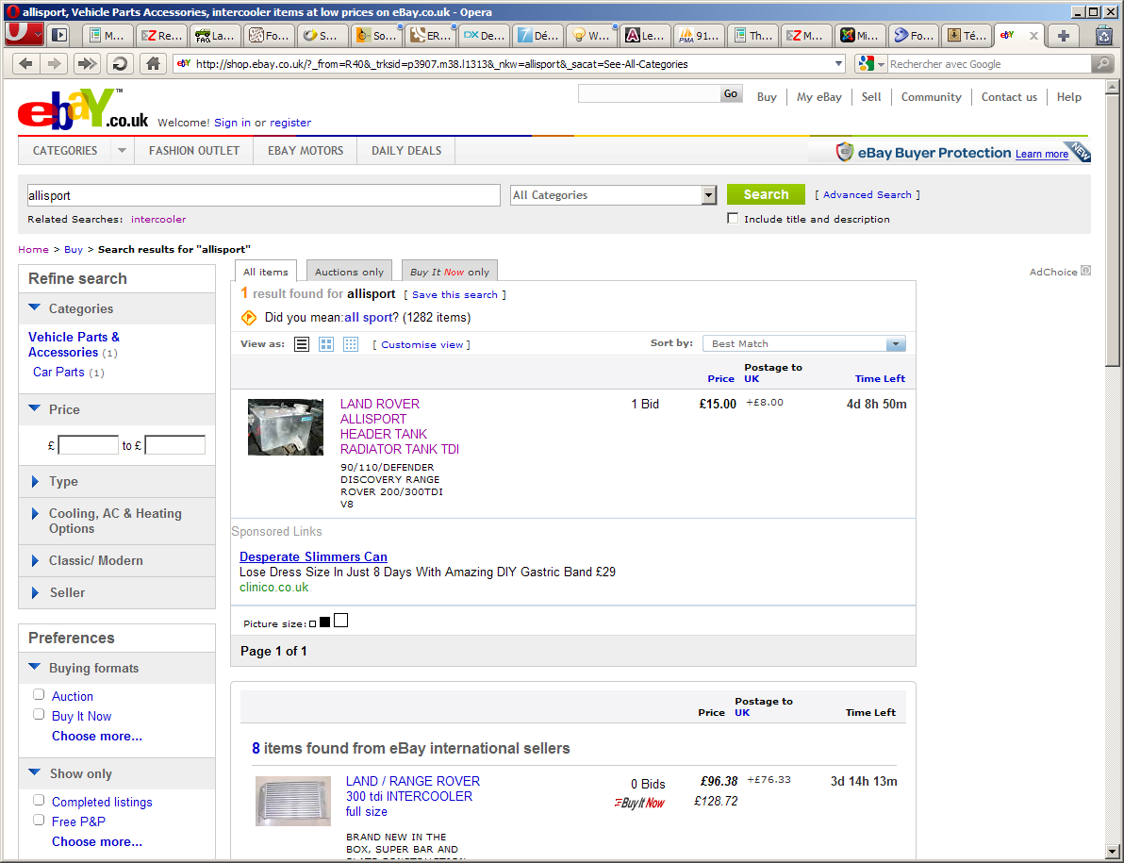Enable 'Include title and description' checkbox
Screen dimensions: 1124x863
(x=733, y=219)
